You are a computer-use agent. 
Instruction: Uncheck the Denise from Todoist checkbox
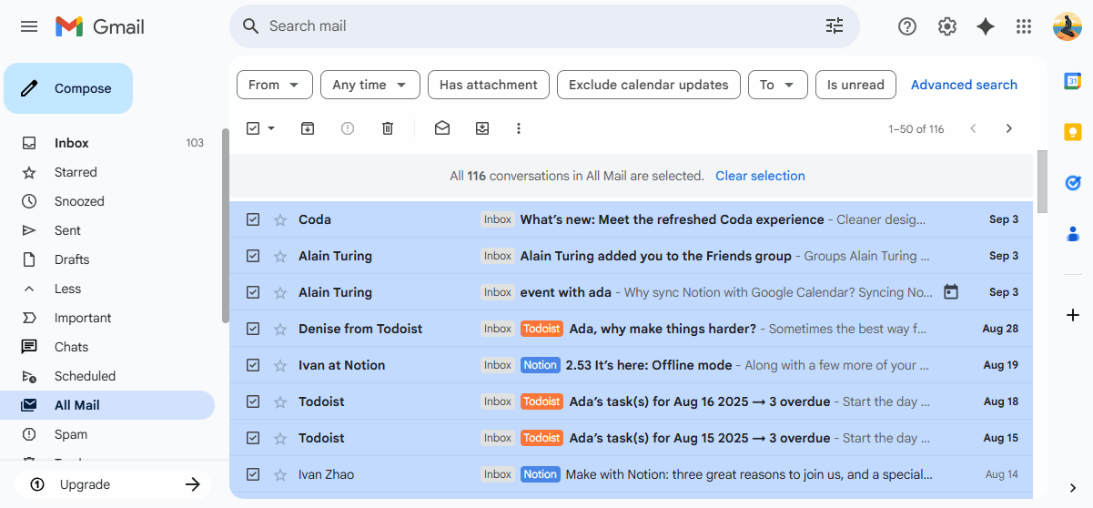(x=253, y=329)
